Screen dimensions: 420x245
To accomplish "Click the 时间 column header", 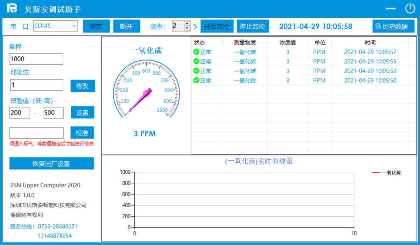I will point(370,43).
